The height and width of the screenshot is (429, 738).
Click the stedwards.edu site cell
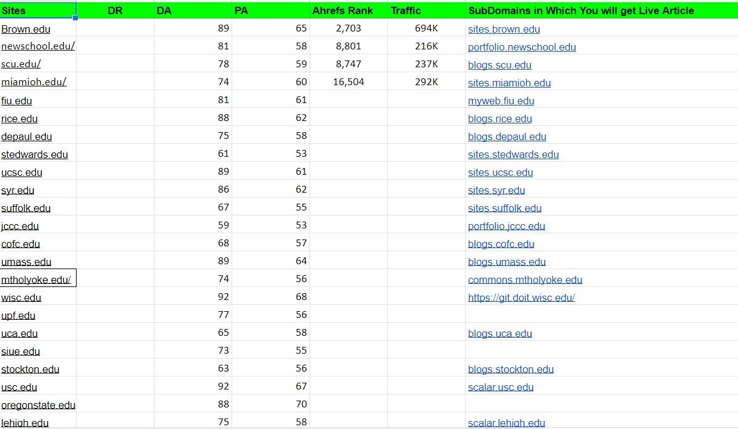click(x=38, y=153)
